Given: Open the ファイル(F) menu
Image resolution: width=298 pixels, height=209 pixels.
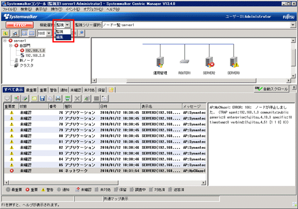Looking at the screenshot, I should pos(9,9).
